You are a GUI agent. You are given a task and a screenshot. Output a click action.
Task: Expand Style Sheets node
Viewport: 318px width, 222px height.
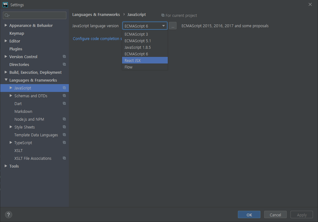11,127
